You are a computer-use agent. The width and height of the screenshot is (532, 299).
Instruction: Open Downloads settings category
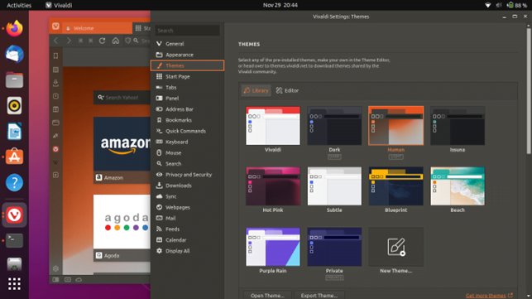tap(187, 186)
